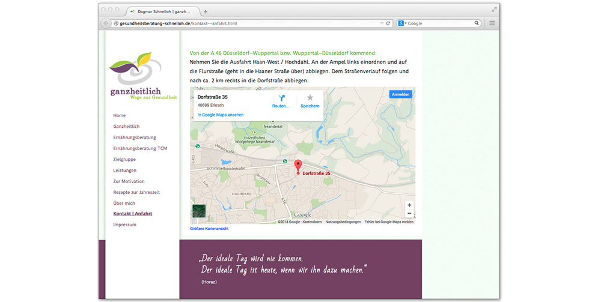Viewport: 598px width, 302px height.
Task: Click the search magnifier icon in Google box
Action: 477,23
